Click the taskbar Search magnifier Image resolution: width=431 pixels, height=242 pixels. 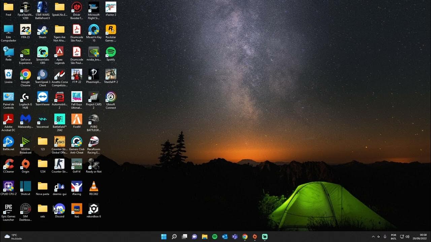(x=174, y=237)
